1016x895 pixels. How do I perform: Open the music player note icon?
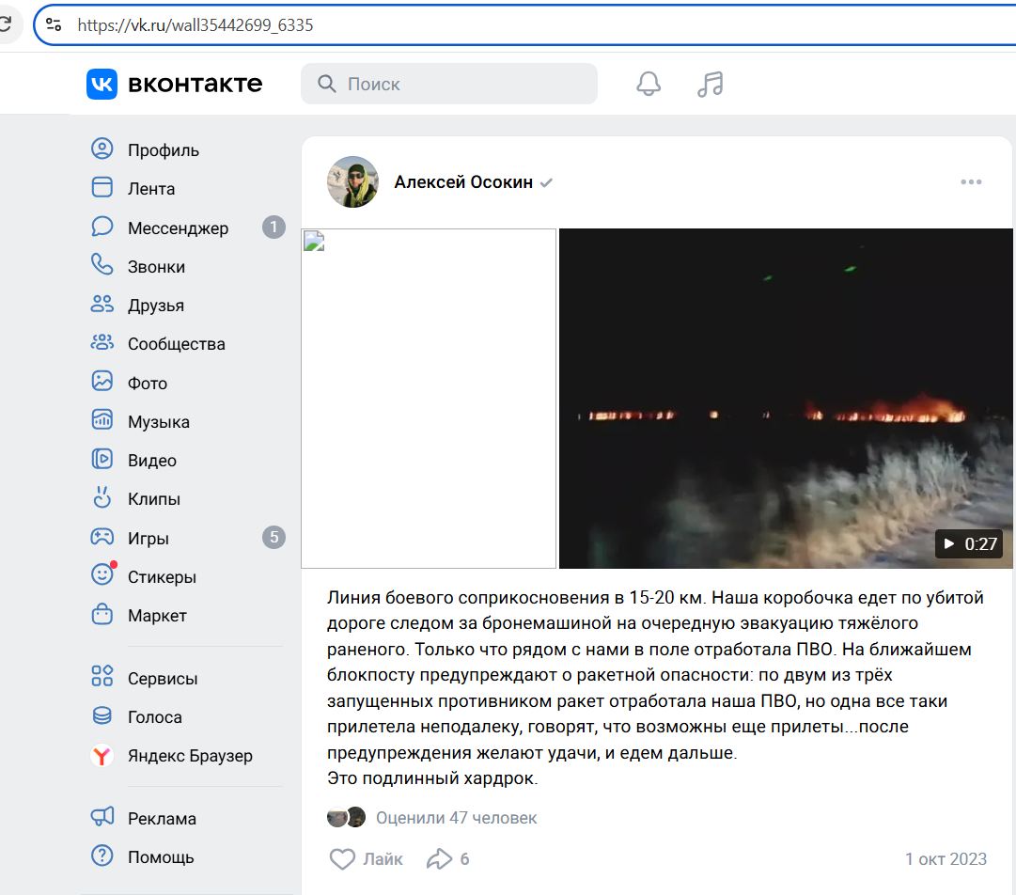tap(711, 84)
